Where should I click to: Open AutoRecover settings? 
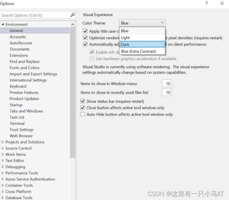click(21, 43)
